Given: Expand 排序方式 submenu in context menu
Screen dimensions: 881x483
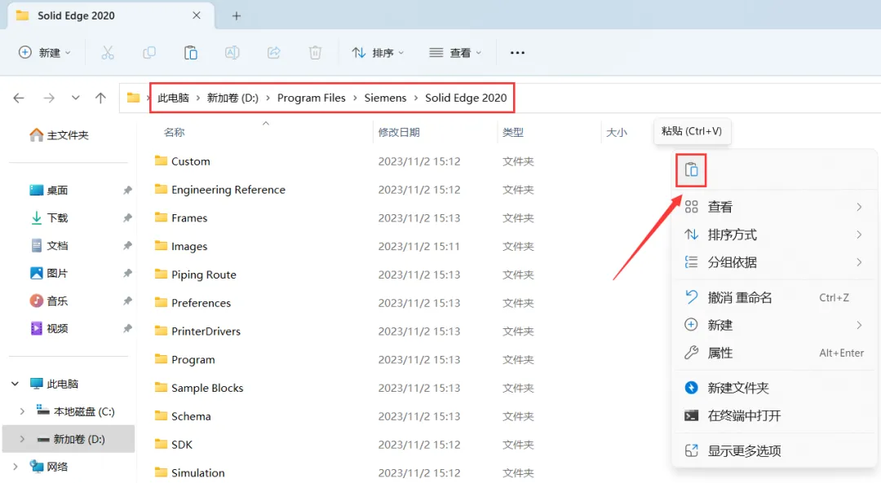Looking at the screenshot, I should tap(773, 235).
